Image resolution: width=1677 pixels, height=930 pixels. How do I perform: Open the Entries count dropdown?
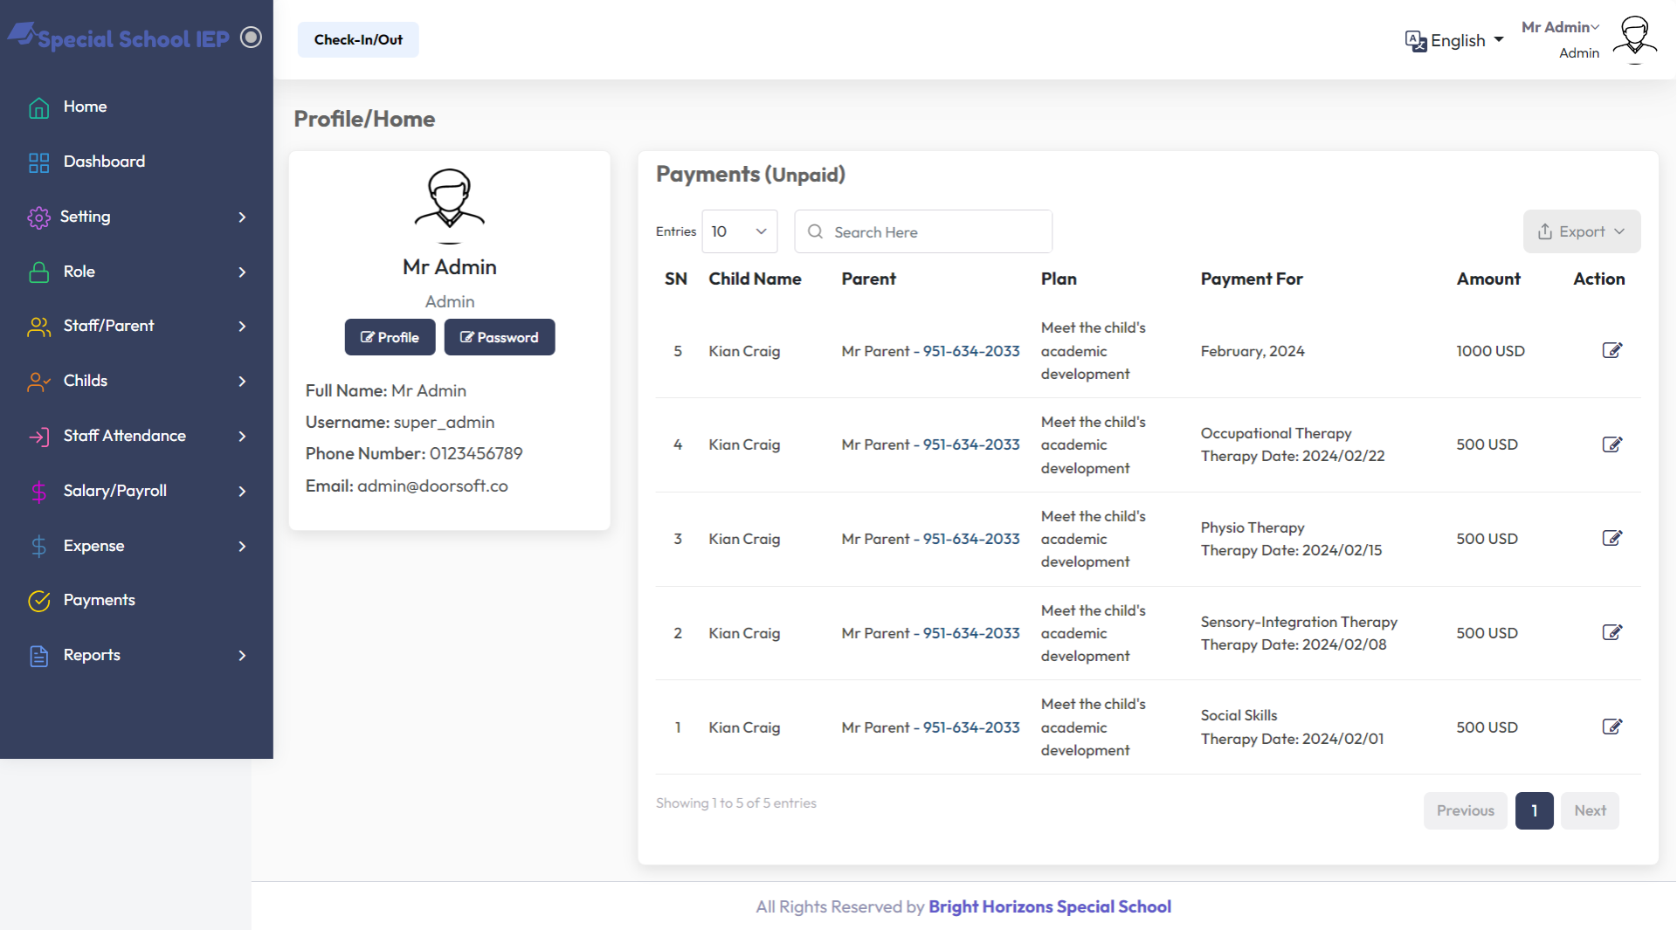point(739,231)
